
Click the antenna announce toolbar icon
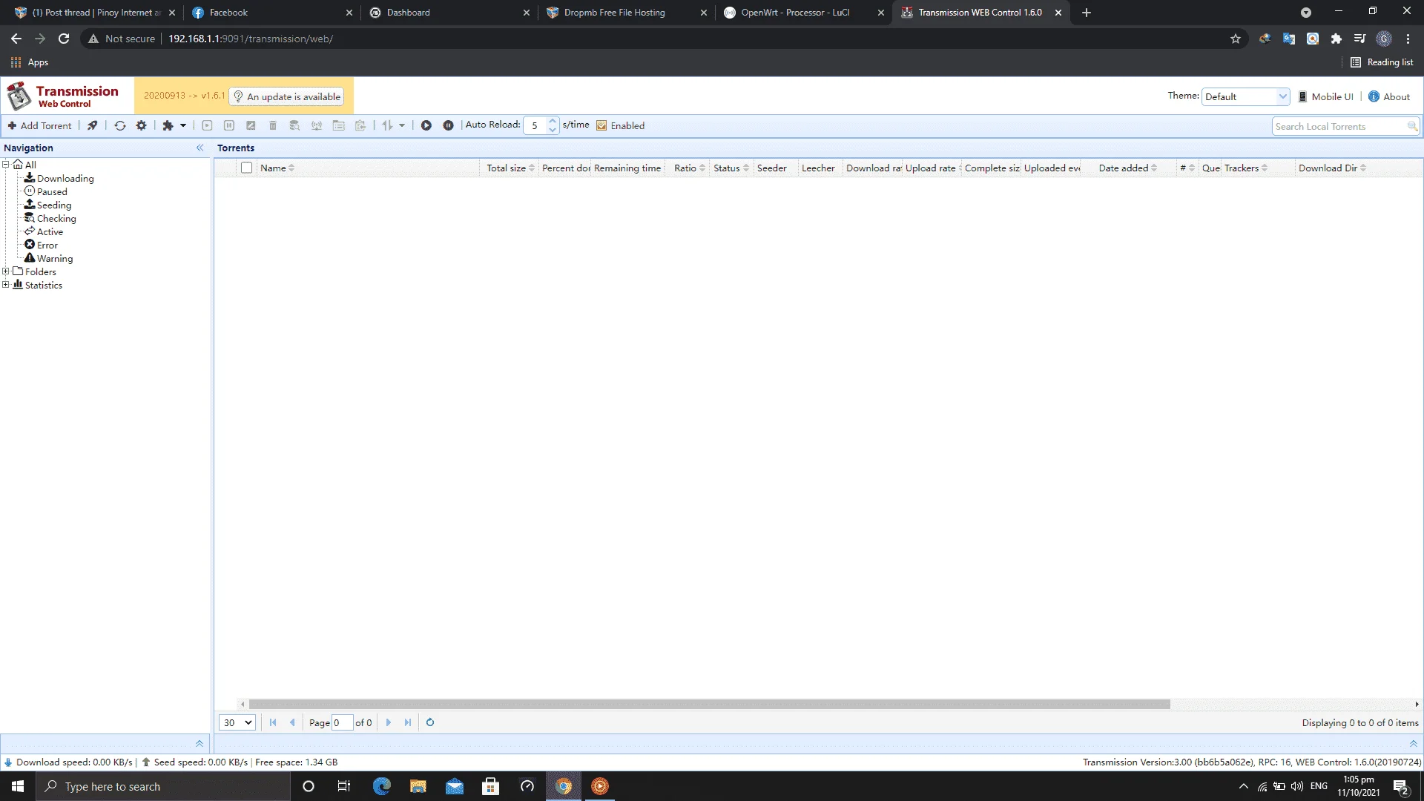317,125
